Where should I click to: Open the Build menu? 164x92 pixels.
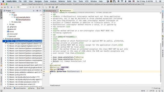(69, 1)
